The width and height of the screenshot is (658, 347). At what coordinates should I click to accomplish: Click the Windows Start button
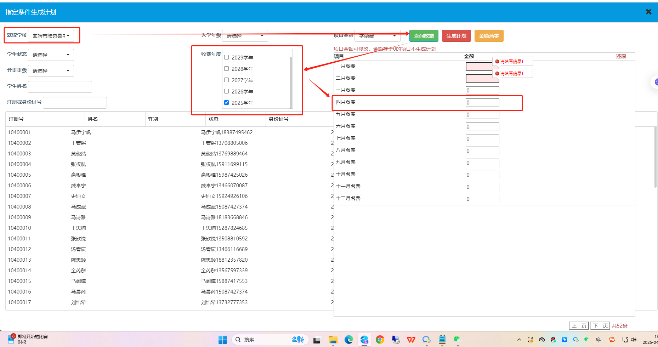point(222,340)
